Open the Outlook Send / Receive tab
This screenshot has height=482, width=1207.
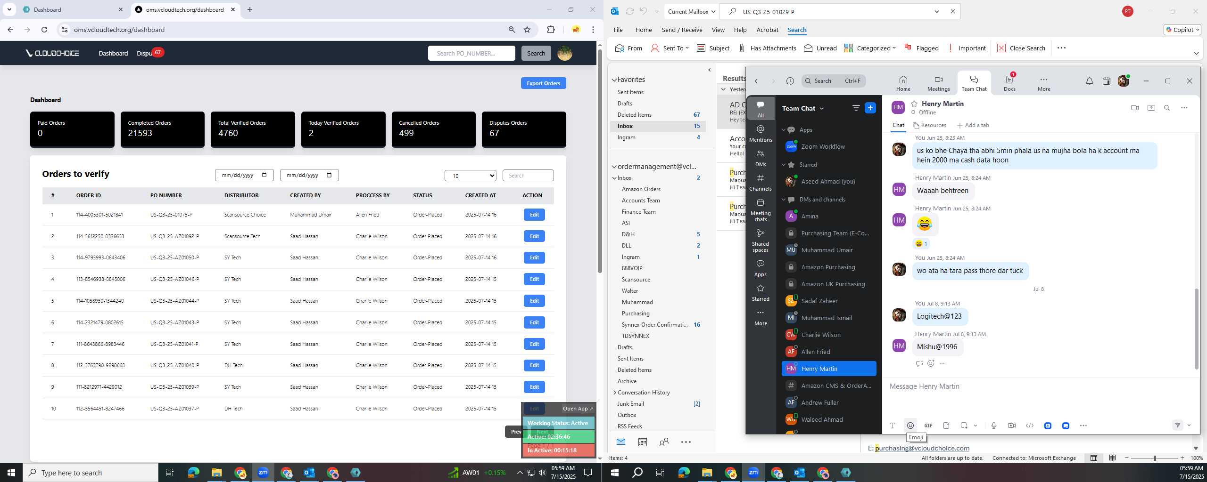click(682, 30)
